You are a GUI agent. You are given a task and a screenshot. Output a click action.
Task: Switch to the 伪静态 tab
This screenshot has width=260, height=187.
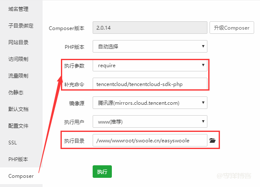pos(16,92)
